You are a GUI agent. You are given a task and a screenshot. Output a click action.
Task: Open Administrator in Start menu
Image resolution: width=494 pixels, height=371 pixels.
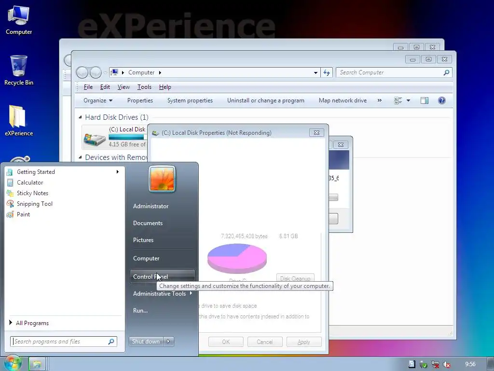tap(151, 206)
